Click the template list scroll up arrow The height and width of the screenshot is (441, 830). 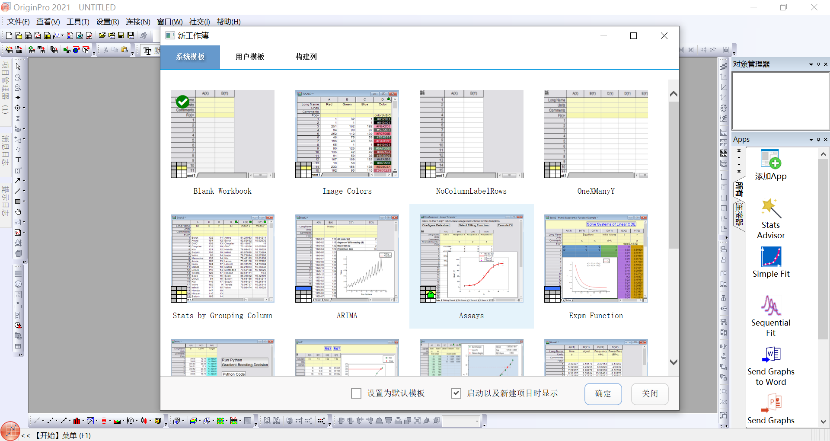point(674,94)
